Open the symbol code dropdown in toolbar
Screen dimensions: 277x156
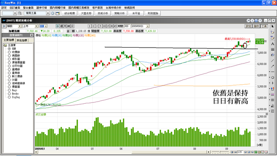click(x=15, y=13)
